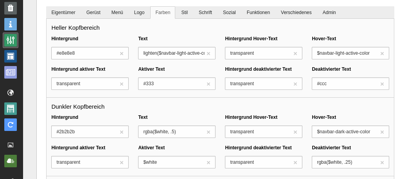Screen dimensions: 399x179
Task: Edit the Text field with lighten($navbar-light-active
Action: pos(176,53)
